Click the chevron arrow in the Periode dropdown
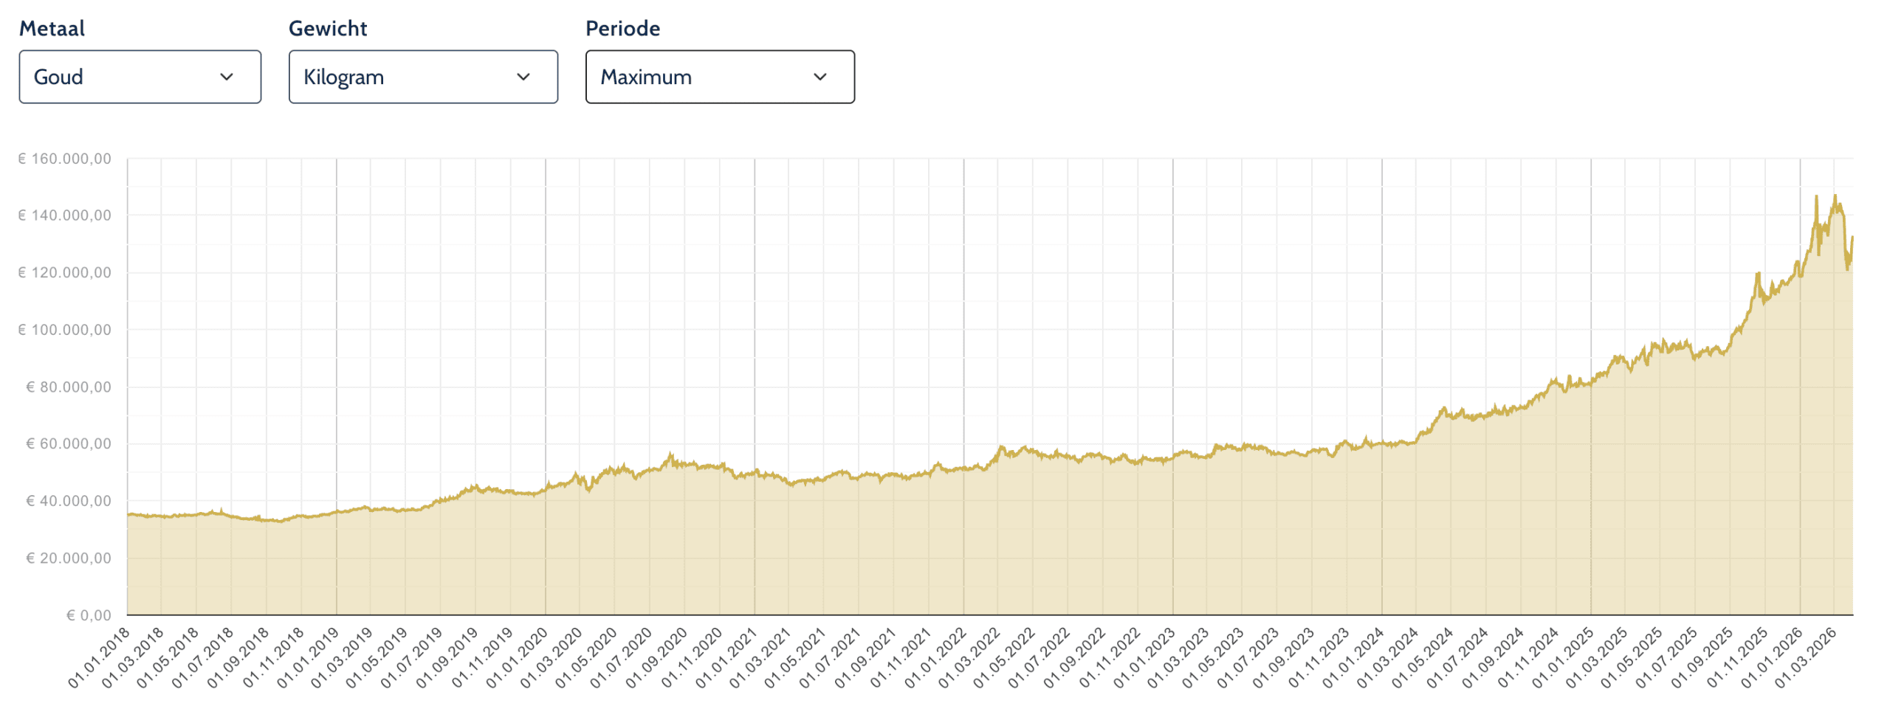Image resolution: width=1890 pixels, height=706 pixels. [x=819, y=77]
